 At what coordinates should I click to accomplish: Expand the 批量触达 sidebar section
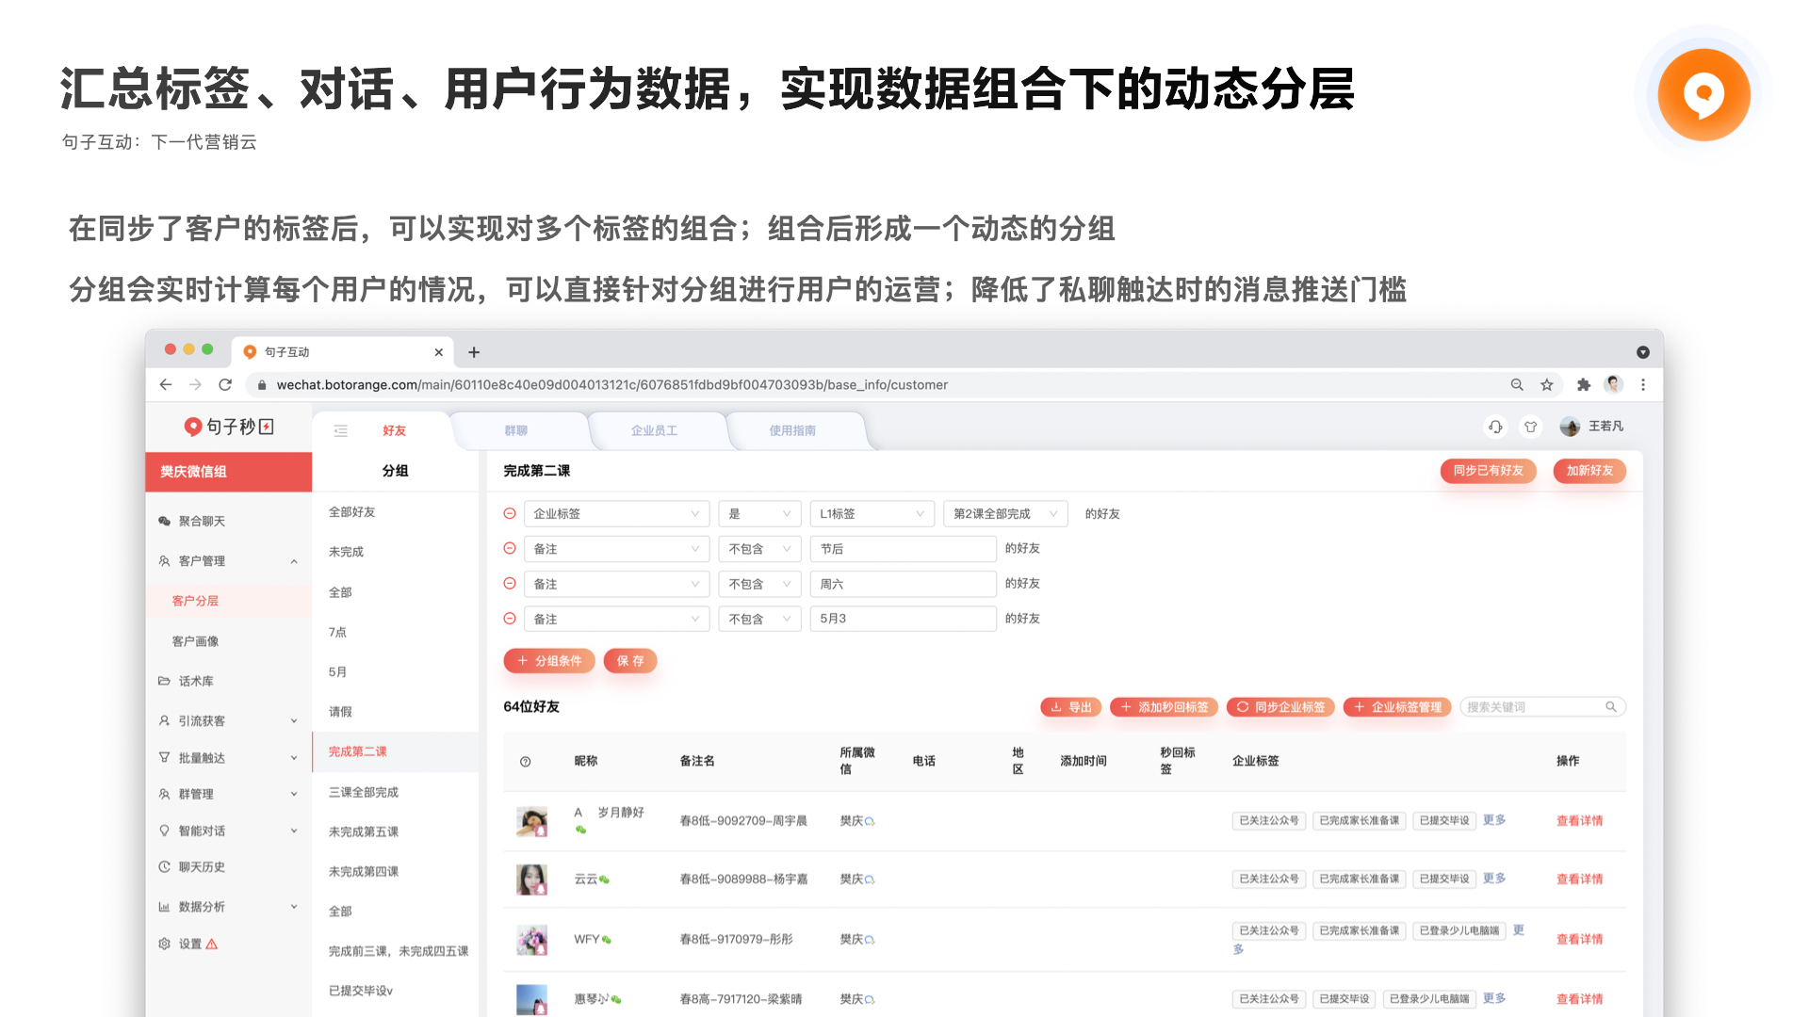pos(294,758)
